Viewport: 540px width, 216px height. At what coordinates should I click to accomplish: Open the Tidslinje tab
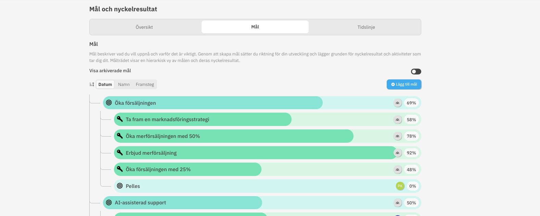point(366,27)
